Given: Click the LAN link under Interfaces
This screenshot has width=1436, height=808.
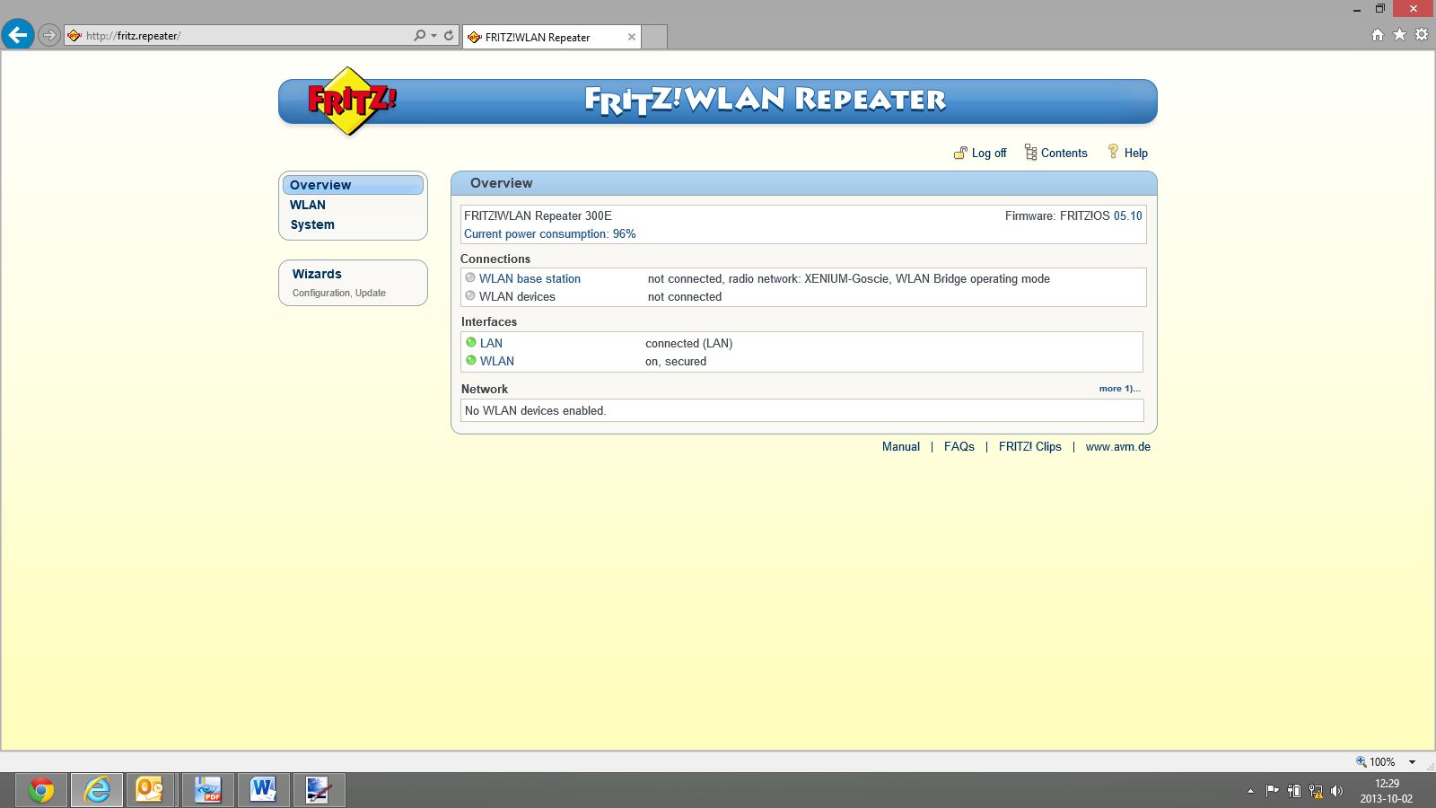Looking at the screenshot, I should (491, 343).
